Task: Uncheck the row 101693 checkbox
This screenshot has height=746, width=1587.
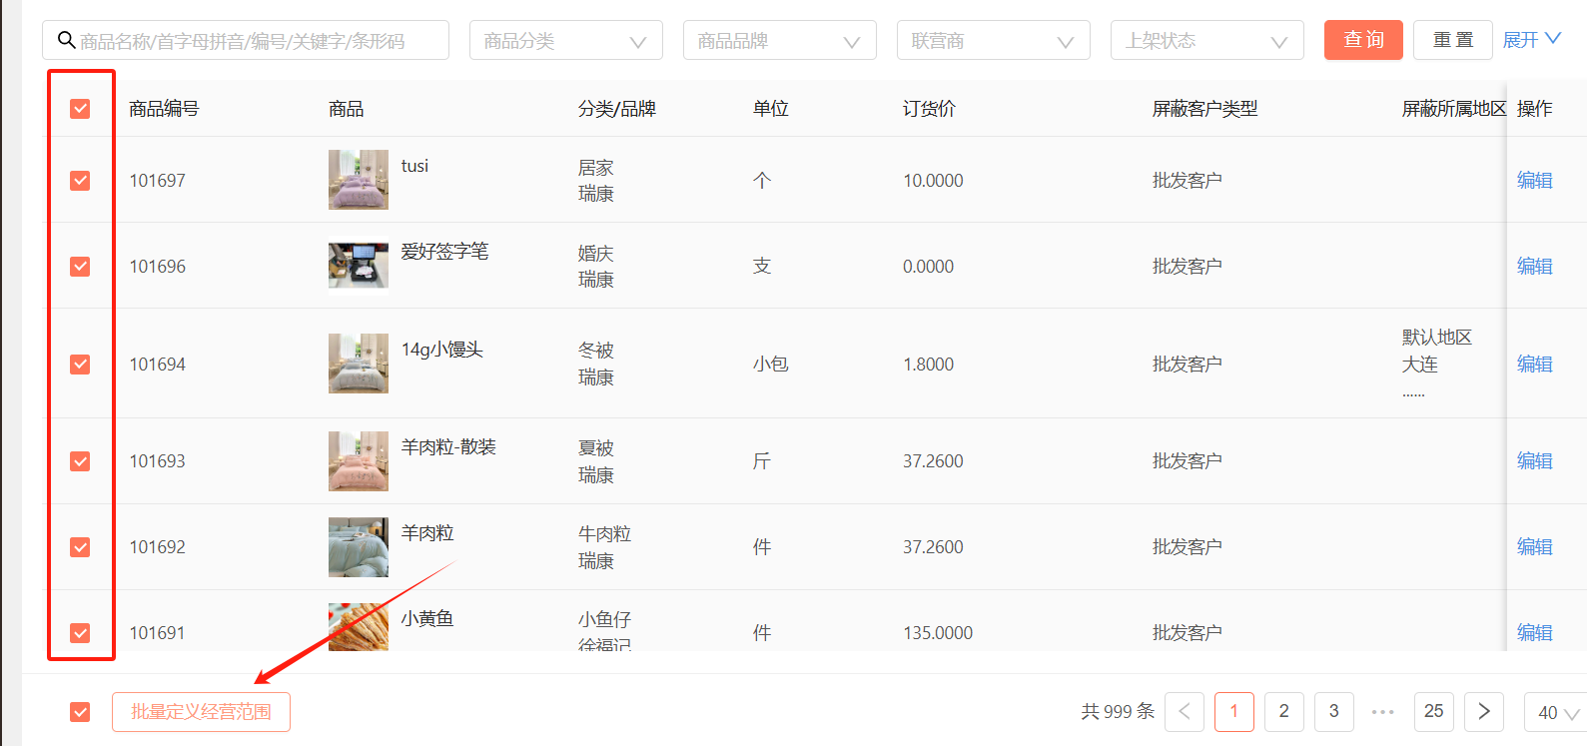Action: click(x=80, y=460)
